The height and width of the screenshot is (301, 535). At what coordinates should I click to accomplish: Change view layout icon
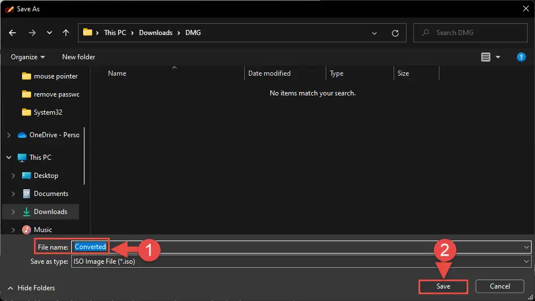486,57
